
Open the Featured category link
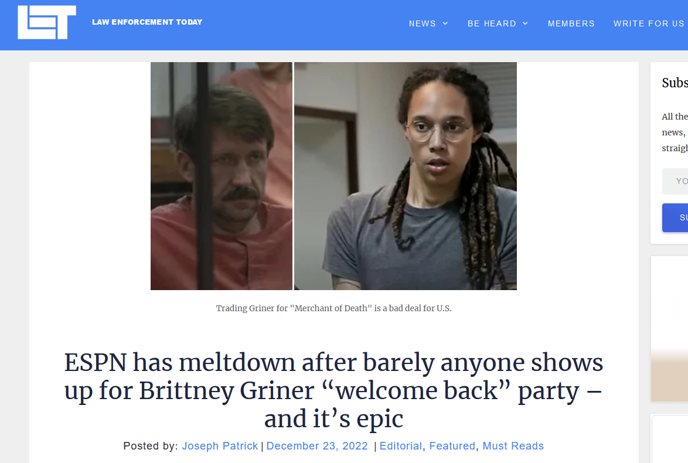click(452, 446)
